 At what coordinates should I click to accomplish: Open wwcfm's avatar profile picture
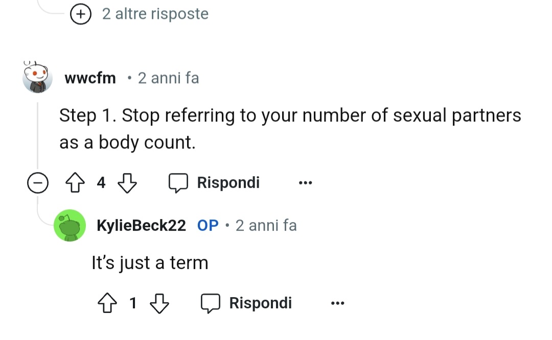38,78
